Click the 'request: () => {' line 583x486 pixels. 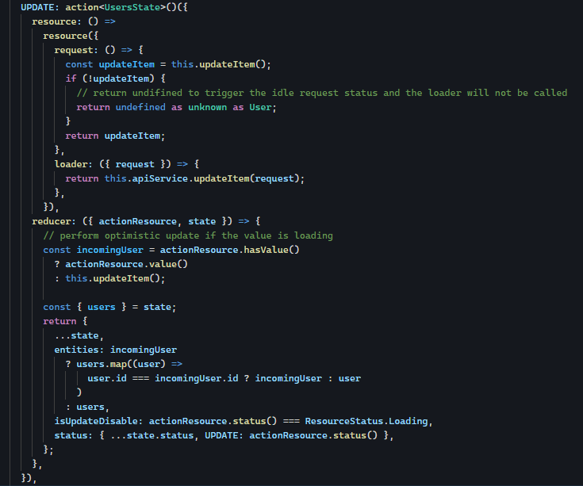[98, 50]
